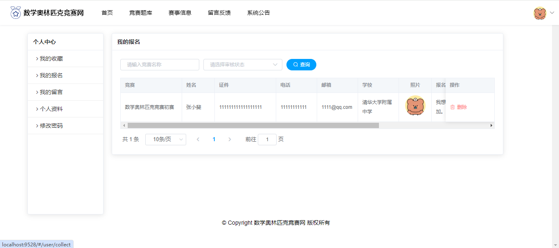Go to the next page arrow
This screenshot has width=559, height=248.
(230, 140)
